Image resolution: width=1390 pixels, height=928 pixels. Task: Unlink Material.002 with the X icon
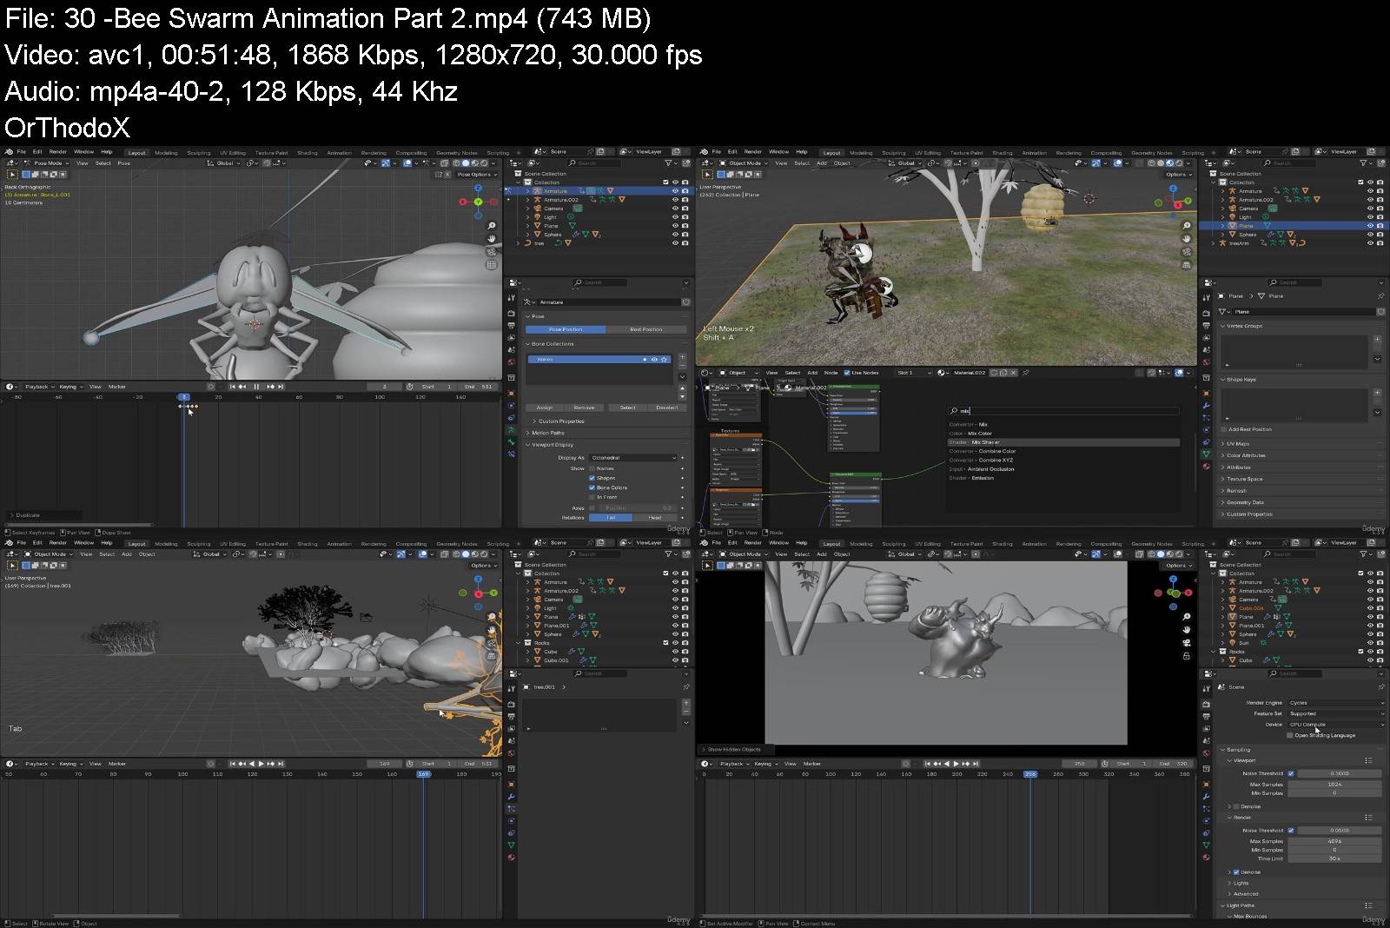tap(1013, 373)
